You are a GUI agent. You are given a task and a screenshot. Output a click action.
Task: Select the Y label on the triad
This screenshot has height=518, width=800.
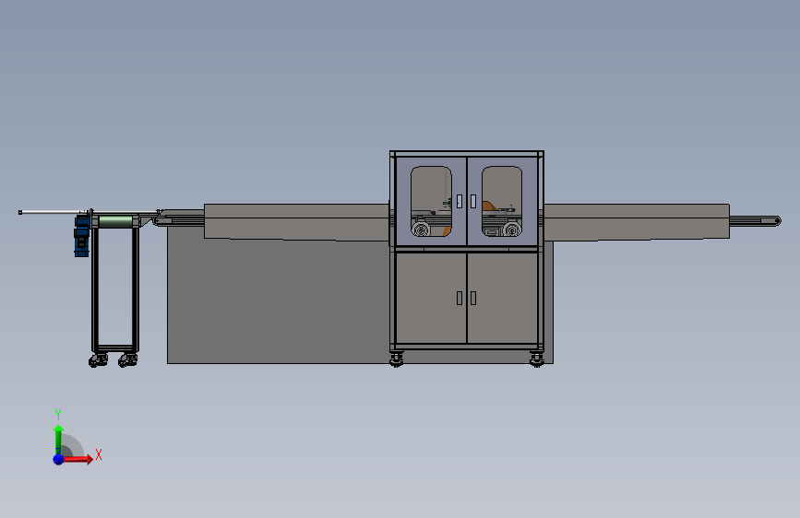click(58, 415)
